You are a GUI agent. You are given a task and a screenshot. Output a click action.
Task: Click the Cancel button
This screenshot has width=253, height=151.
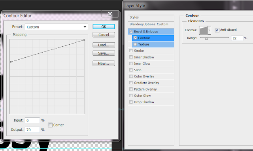104,35
